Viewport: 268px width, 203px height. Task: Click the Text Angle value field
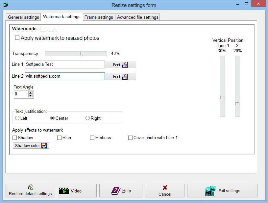pyautogui.click(x=21, y=94)
